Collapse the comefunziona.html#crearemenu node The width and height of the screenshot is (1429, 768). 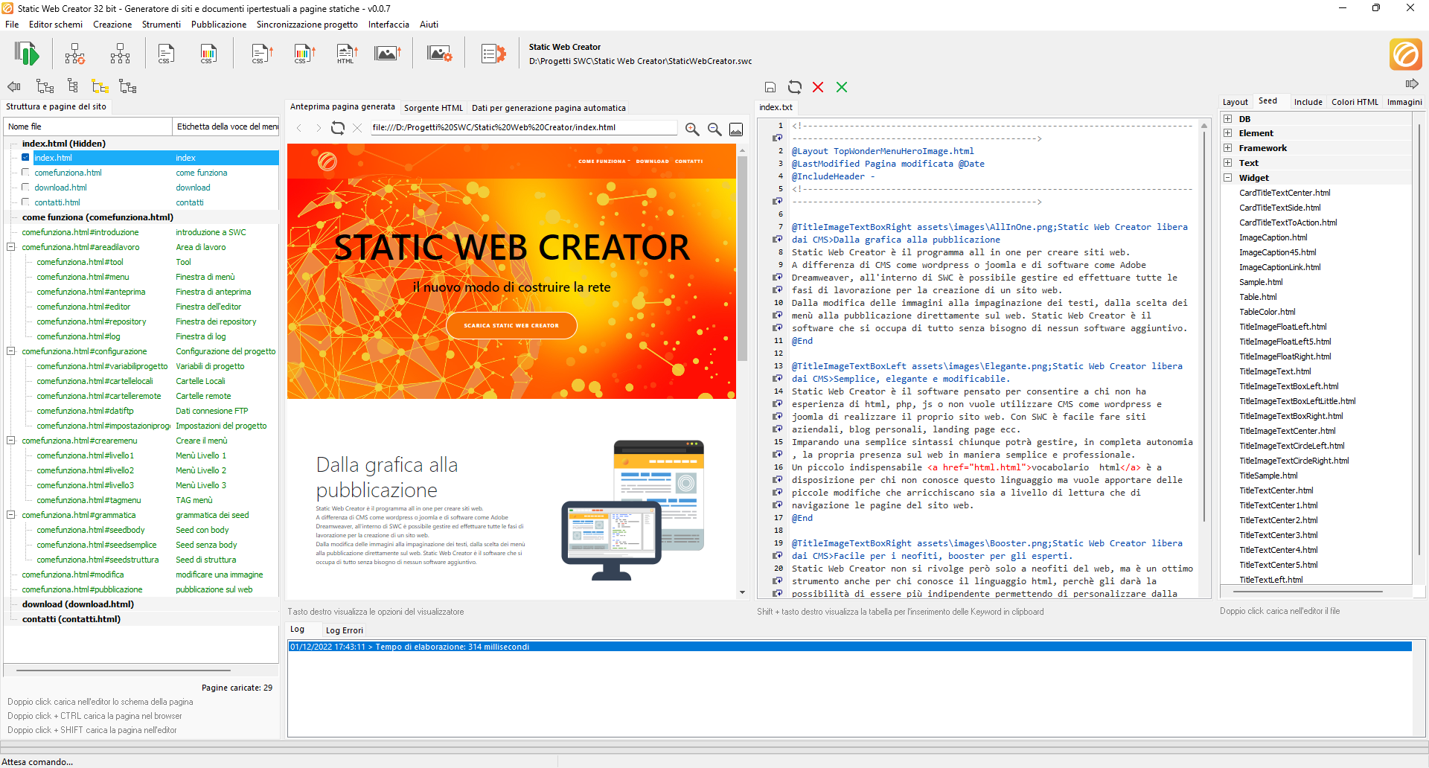(11, 440)
